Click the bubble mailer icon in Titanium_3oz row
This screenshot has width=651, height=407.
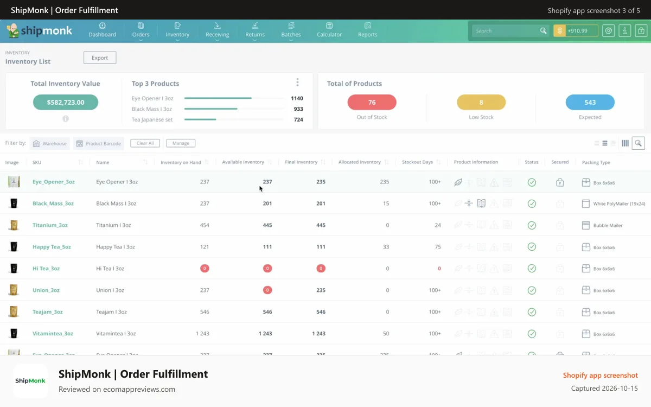pyautogui.click(x=585, y=225)
